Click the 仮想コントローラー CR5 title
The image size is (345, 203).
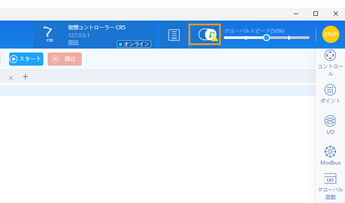point(97,28)
